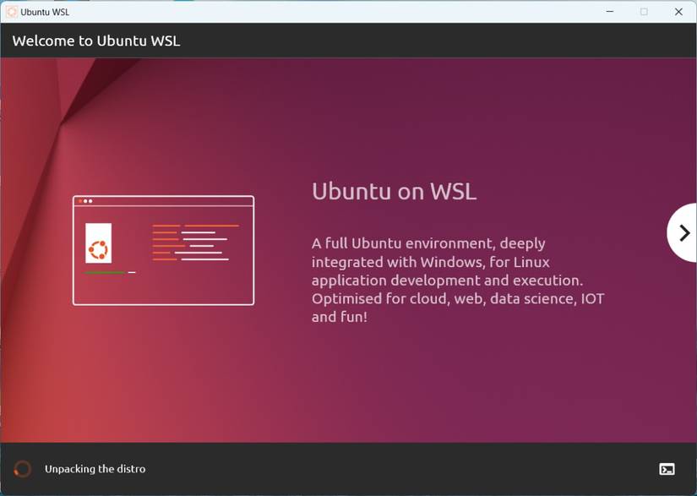Viewport: 697px width, 496px height.
Task: Click the terminal window illustration graphic
Action: click(x=163, y=249)
